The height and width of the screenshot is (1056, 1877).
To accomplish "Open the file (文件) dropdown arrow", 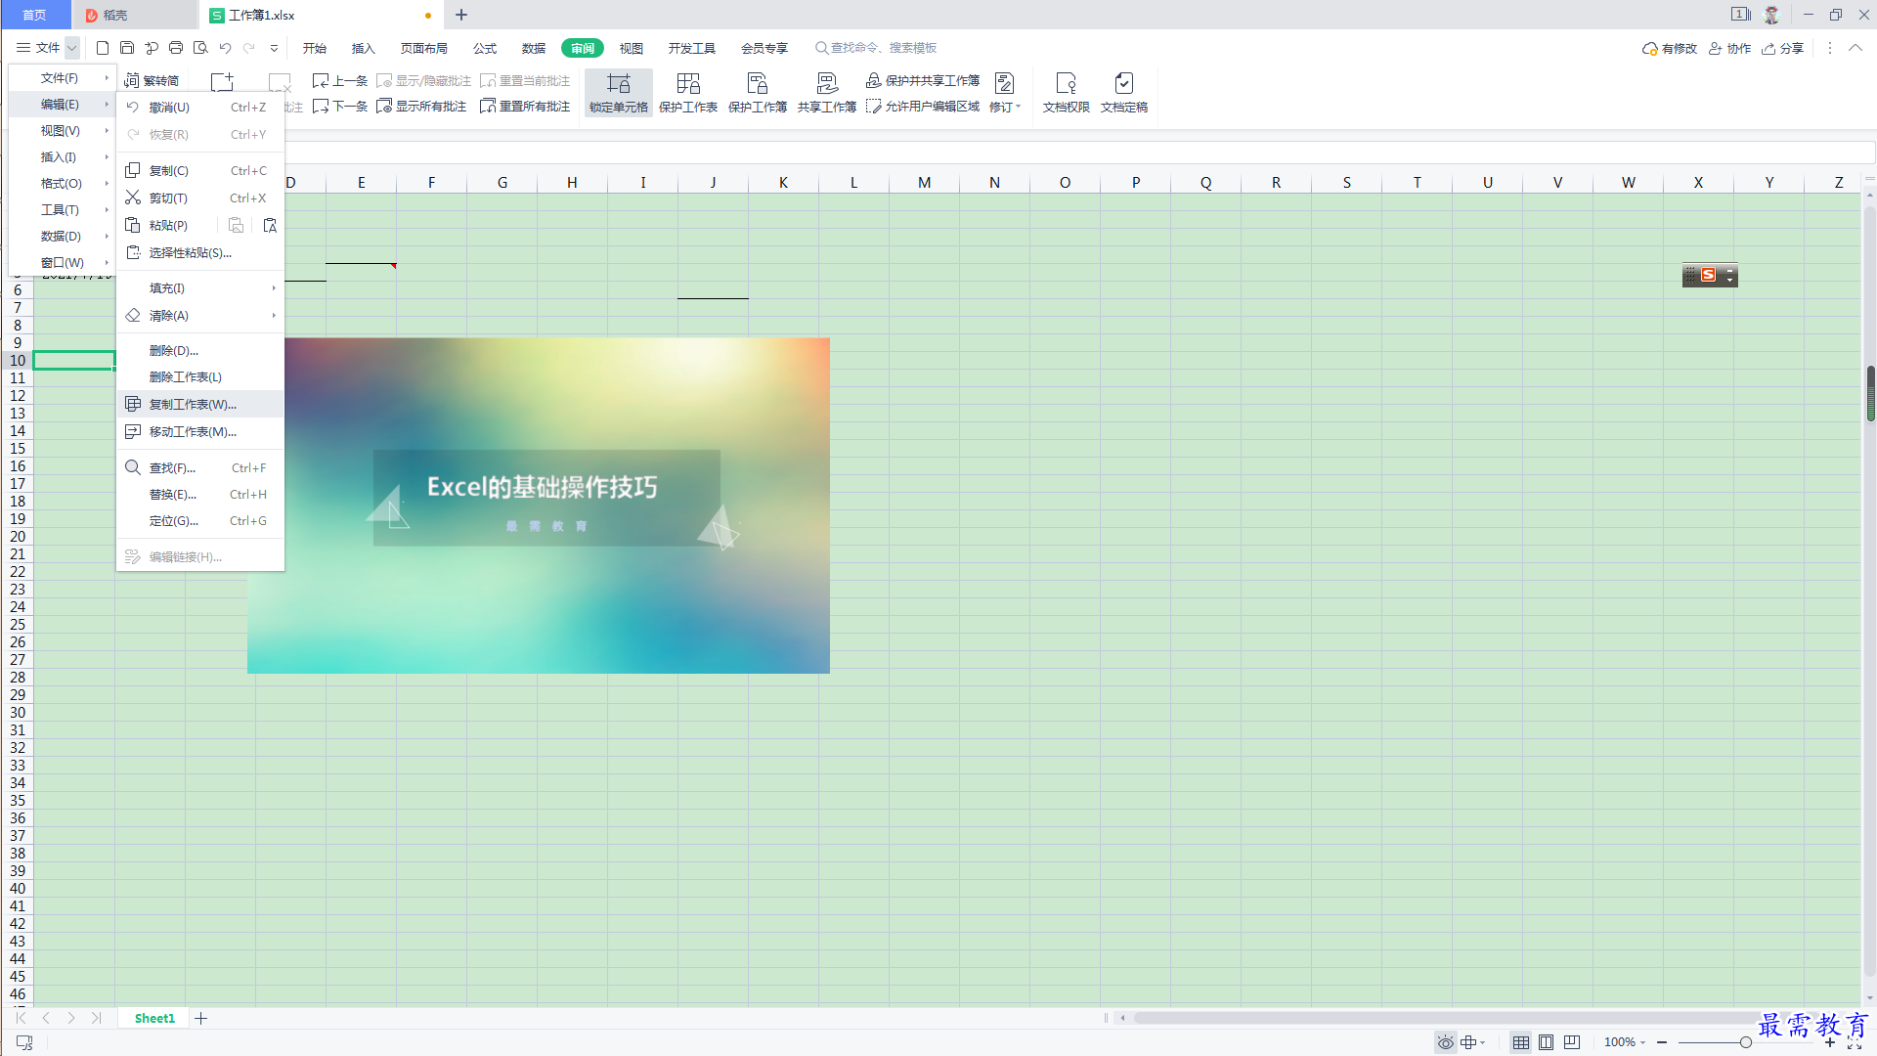I will pyautogui.click(x=72, y=48).
